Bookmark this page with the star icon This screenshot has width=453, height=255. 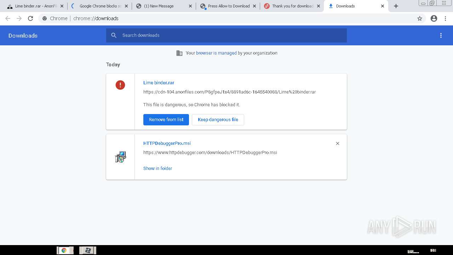tap(420, 18)
